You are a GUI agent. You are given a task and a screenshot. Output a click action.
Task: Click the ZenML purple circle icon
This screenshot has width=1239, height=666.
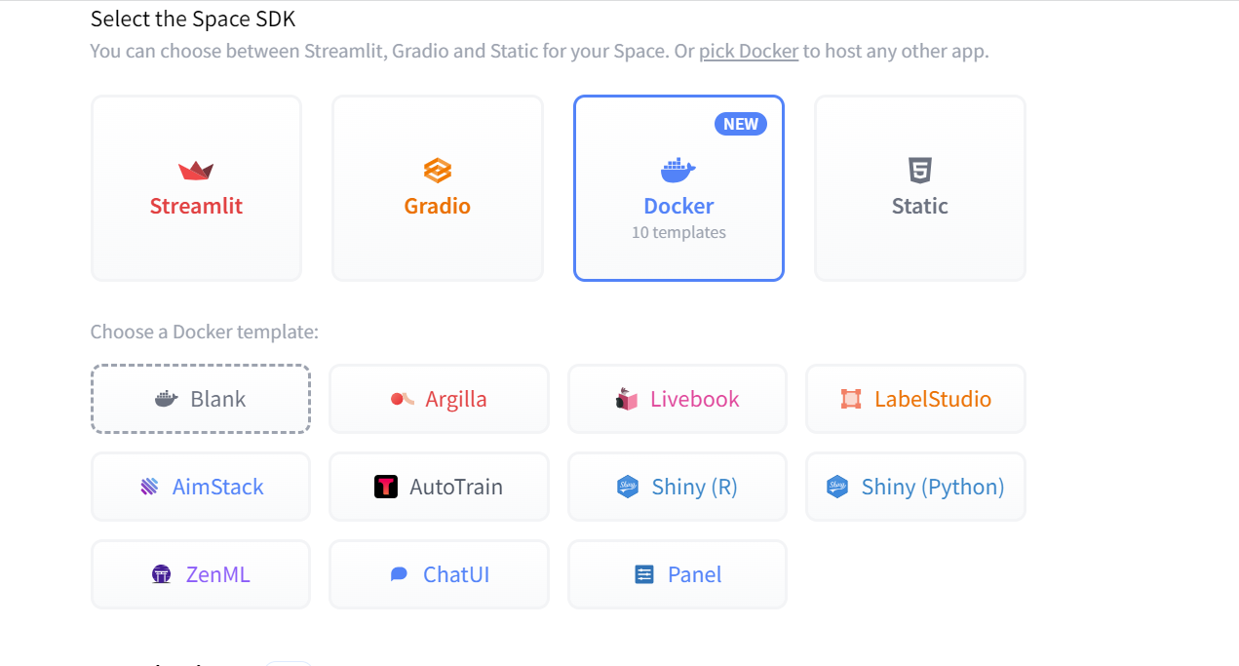point(162,574)
